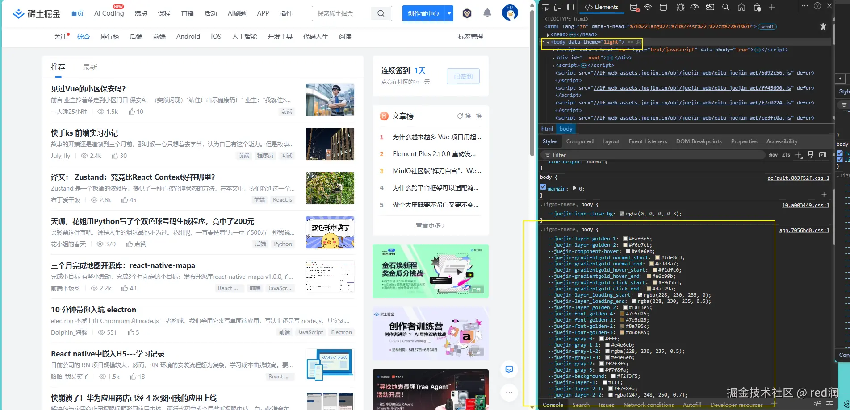The height and width of the screenshot is (410, 850).
Task: Select the 后端 category
Action: 136,37
